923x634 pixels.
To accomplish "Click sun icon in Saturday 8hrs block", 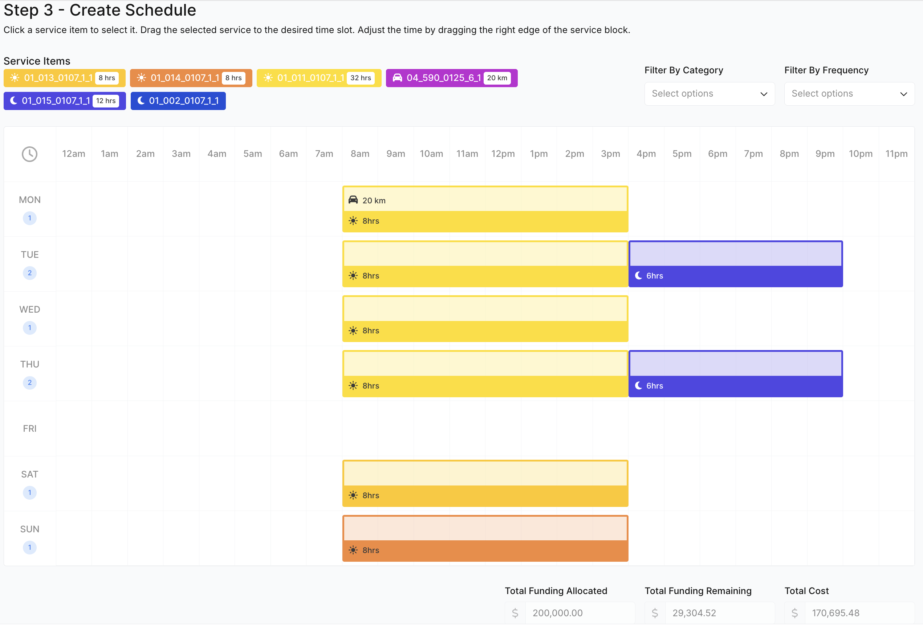I will [353, 496].
